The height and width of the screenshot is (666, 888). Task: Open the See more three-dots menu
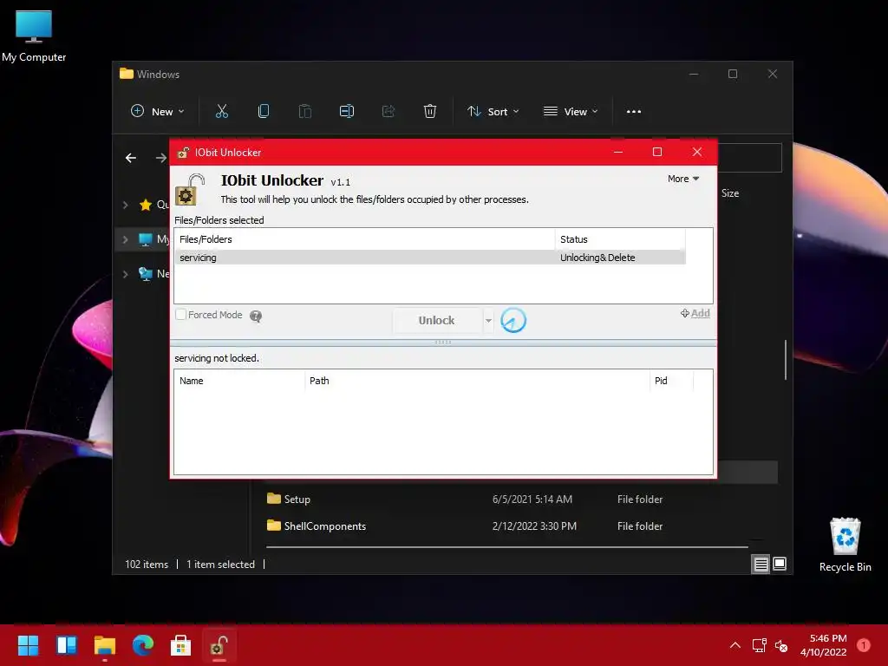634,112
